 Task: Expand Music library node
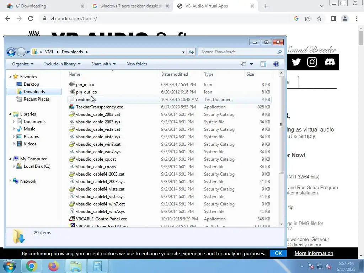[14, 129]
